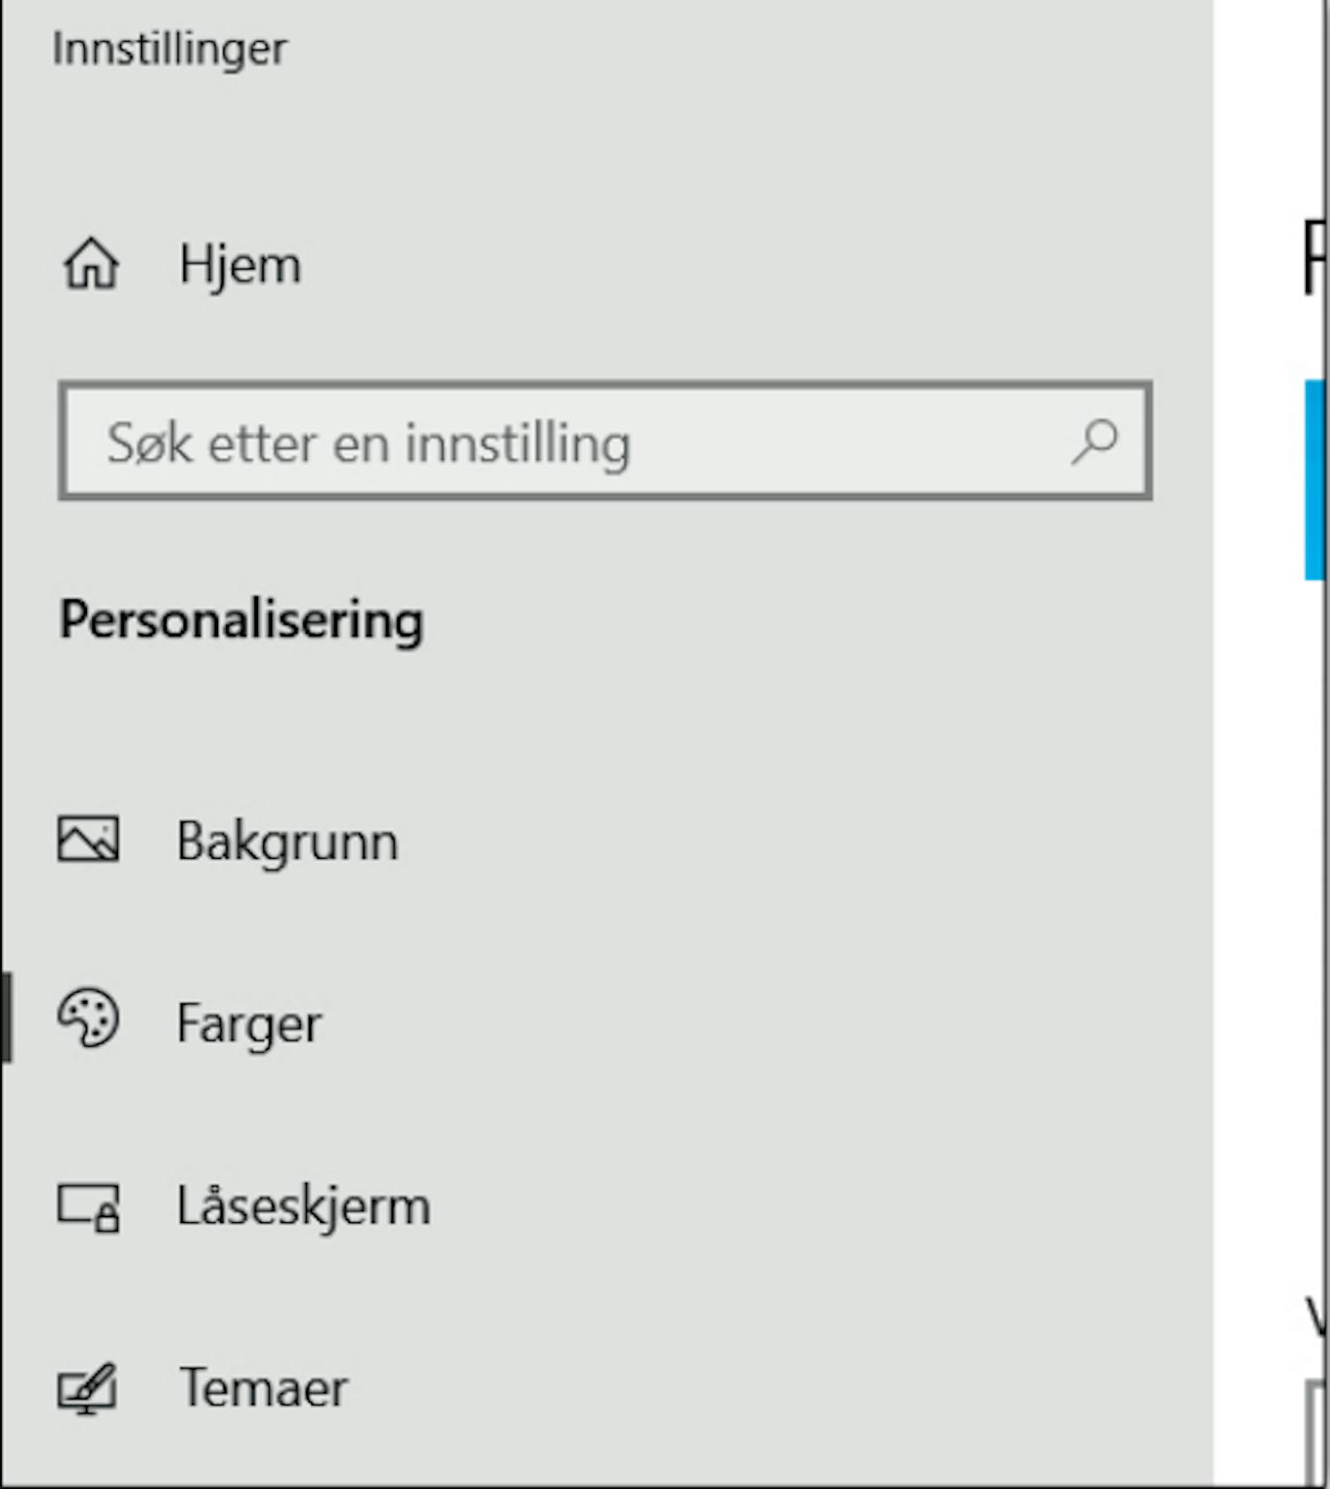The height and width of the screenshot is (1489, 1330).
Task: Go to the Hjem settings page
Action: click(606, 265)
